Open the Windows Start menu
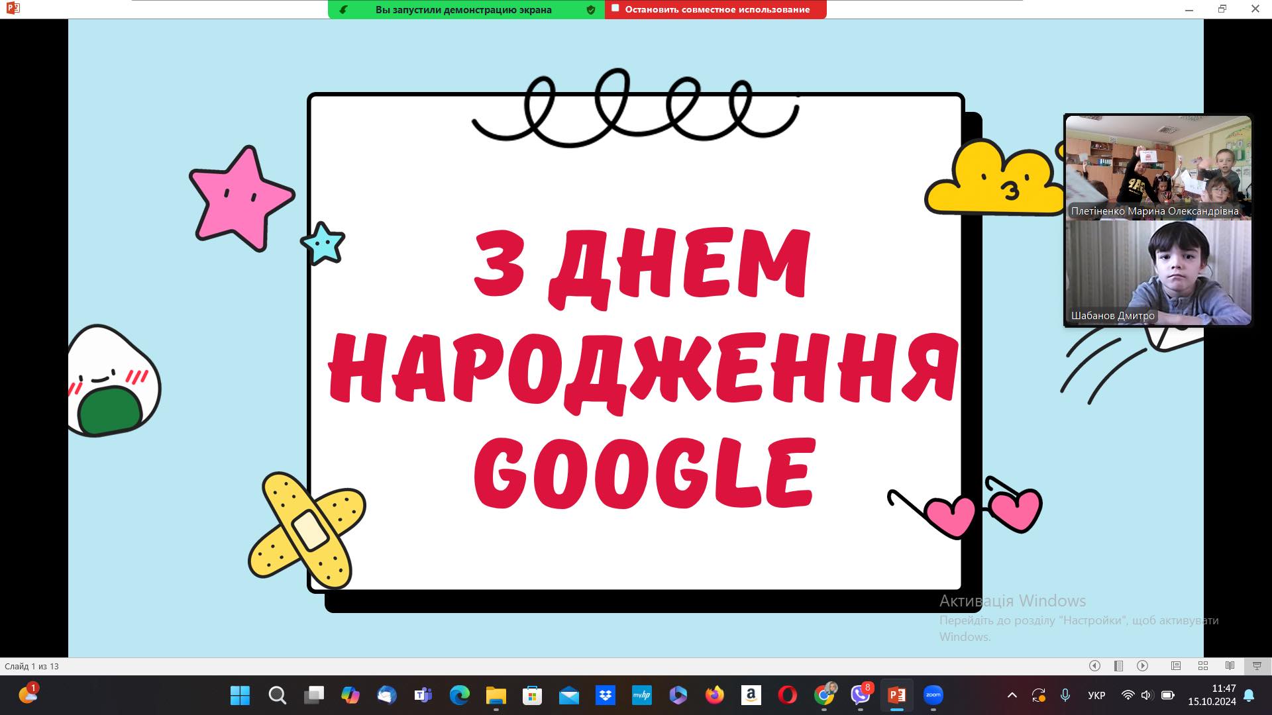Image resolution: width=1272 pixels, height=715 pixels. [240, 695]
